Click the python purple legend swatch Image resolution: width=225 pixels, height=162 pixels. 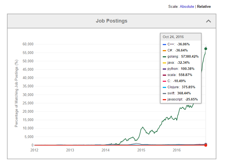click(x=164, y=69)
